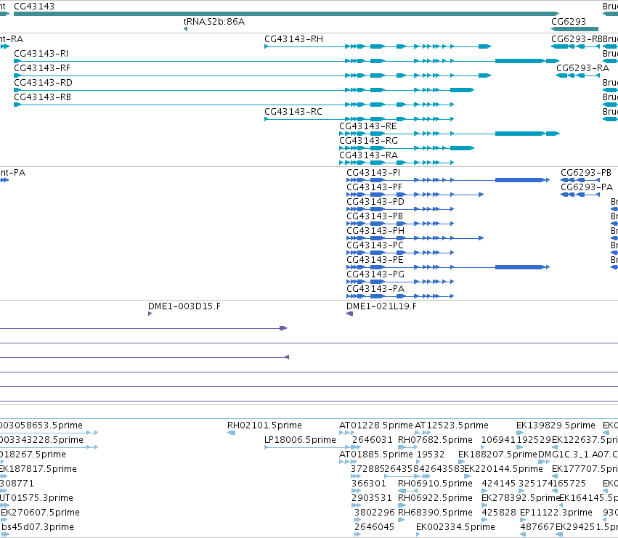
Task: Click protein label CG6293-PB
Action: pos(586,173)
